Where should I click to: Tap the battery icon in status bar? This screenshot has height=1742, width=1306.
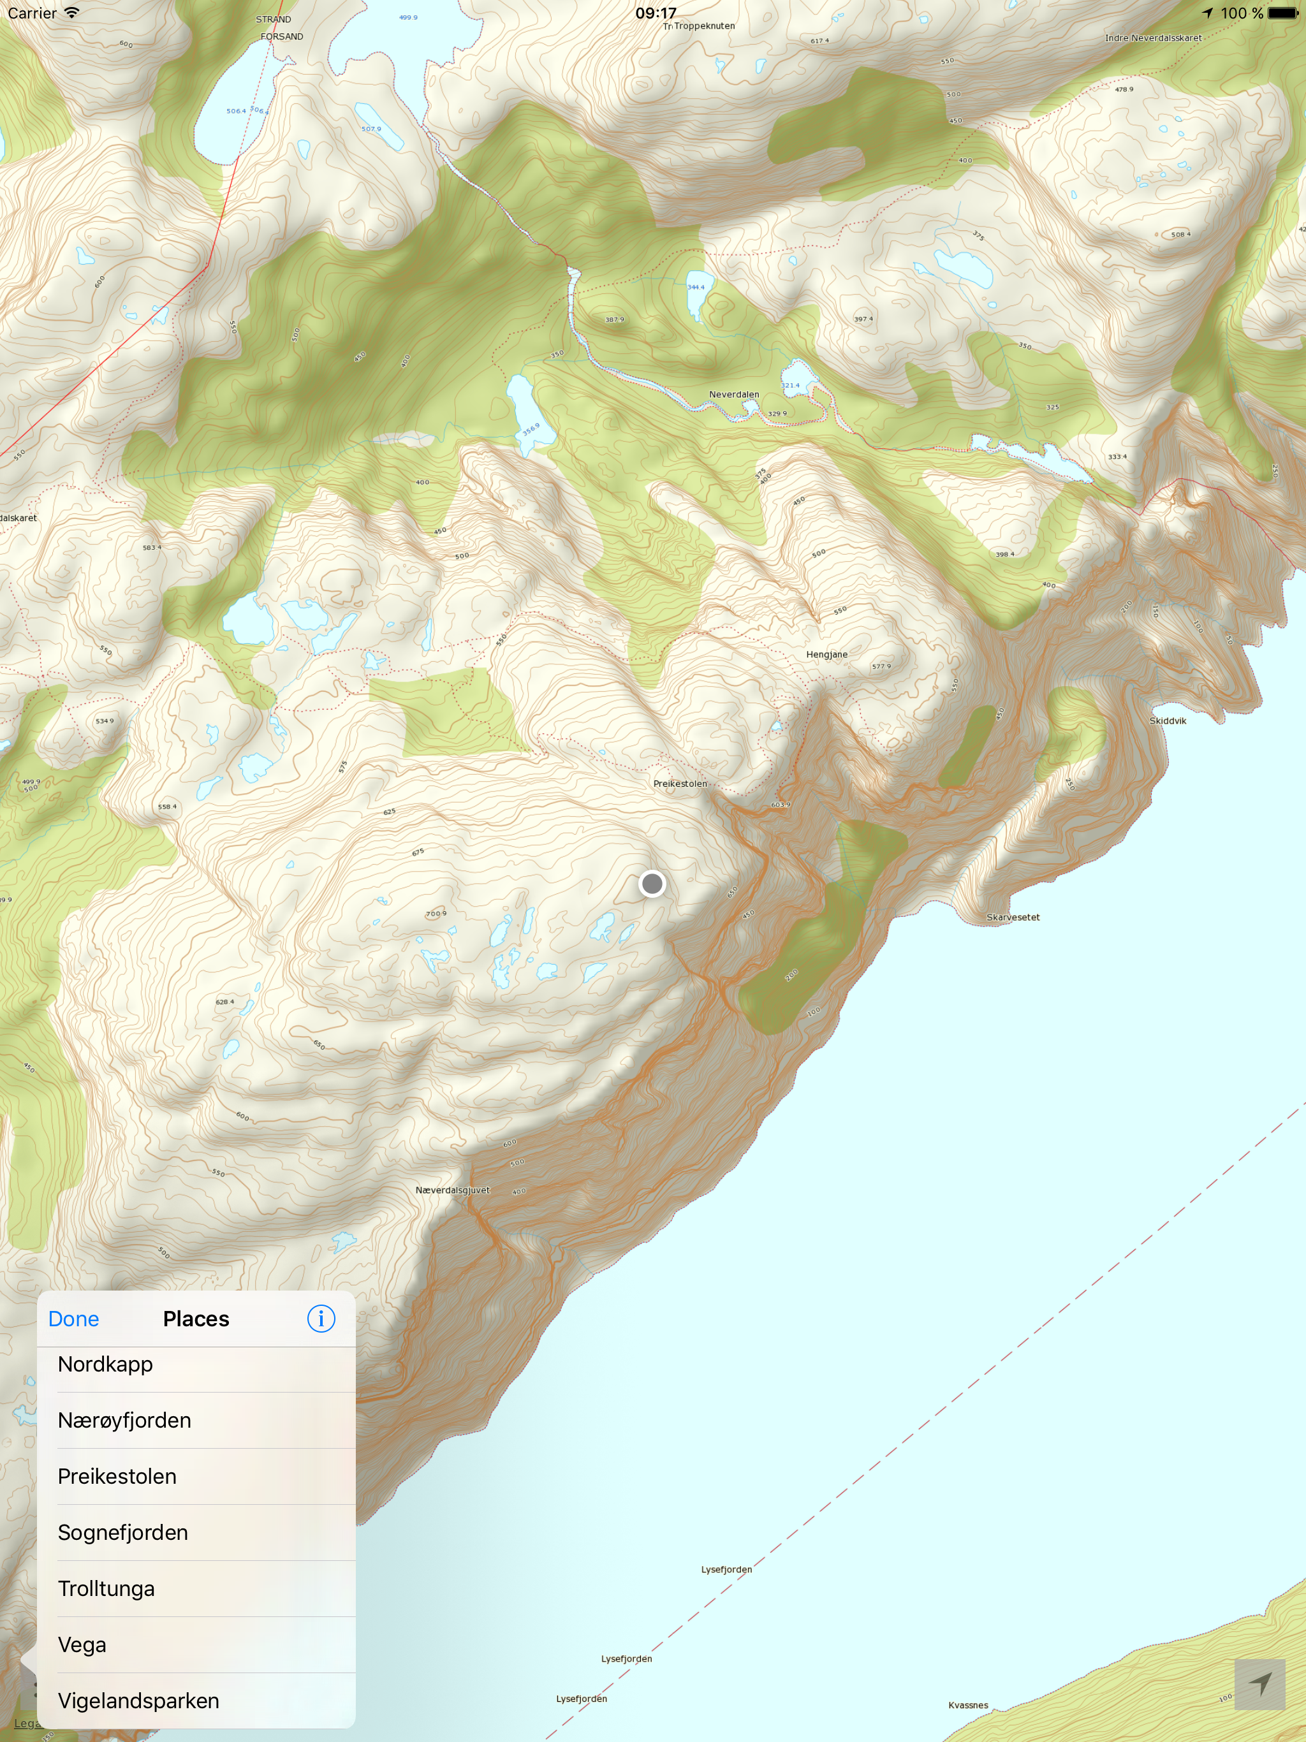[1282, 13]
